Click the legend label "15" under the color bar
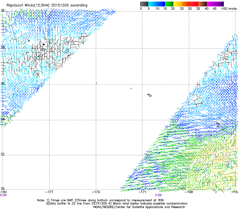Screen dimensions: 238x209 (x=165, y=9)
